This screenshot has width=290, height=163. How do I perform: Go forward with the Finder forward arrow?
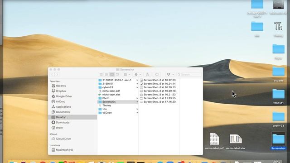point(57,74)
